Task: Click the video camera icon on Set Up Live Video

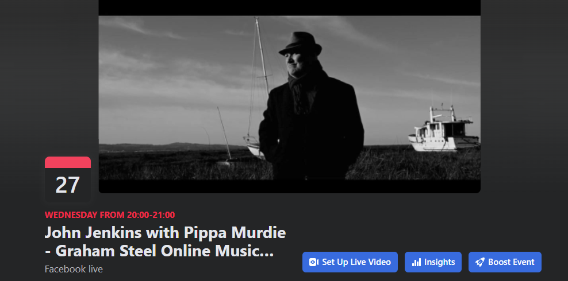Action: 313,262
